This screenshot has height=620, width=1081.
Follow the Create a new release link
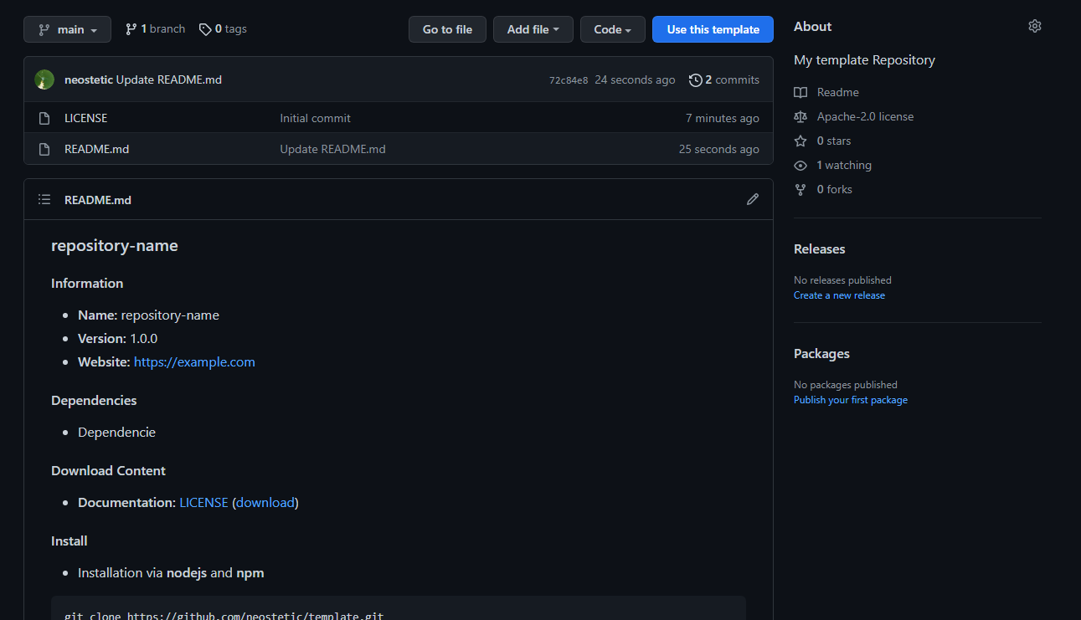click(839, 295)
